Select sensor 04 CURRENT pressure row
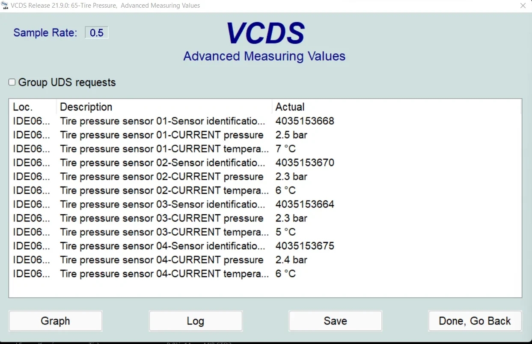Screen dimensions: 532x344 265,260
